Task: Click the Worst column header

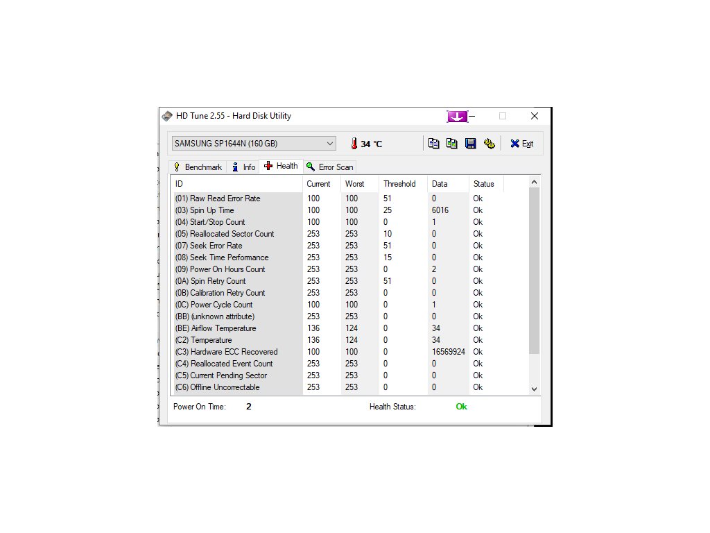Action: pos(360,184)
